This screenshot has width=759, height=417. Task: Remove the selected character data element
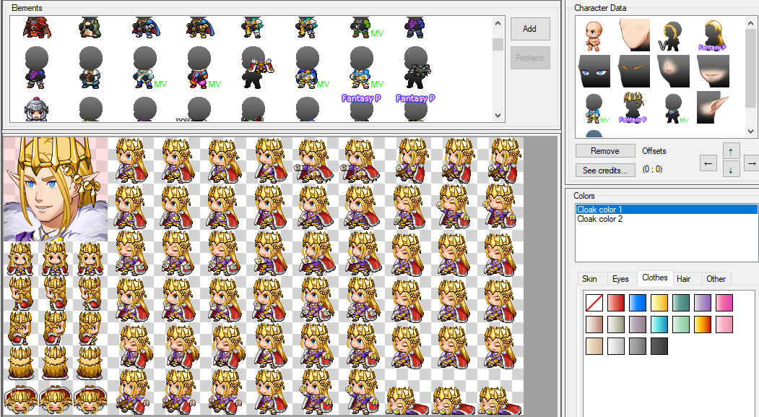coord(605,151)
